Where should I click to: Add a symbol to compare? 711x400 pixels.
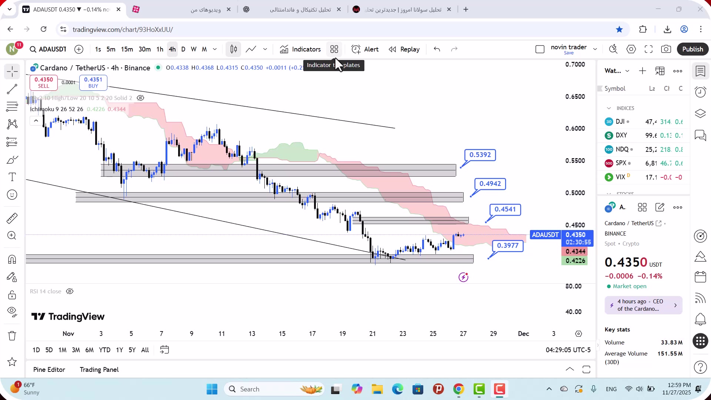coord(79,49)
